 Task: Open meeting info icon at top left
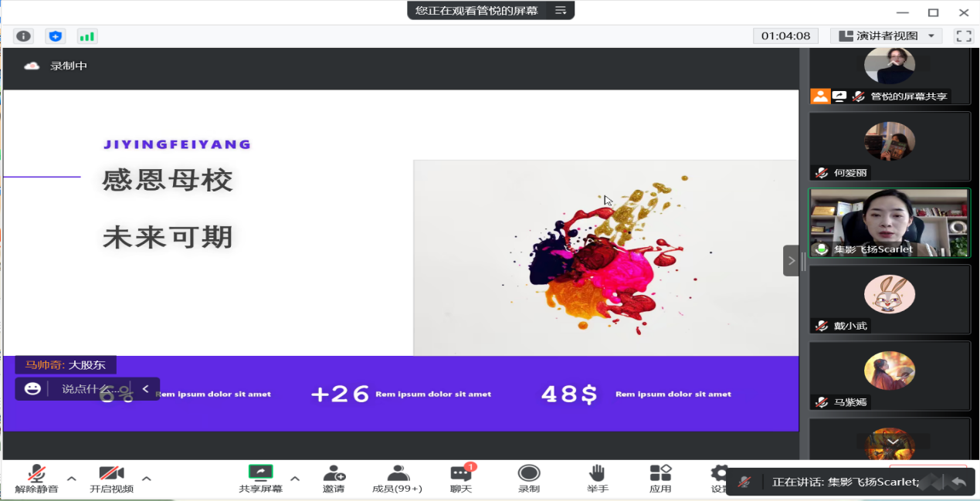pyautogui.click(x=24, y=36)
